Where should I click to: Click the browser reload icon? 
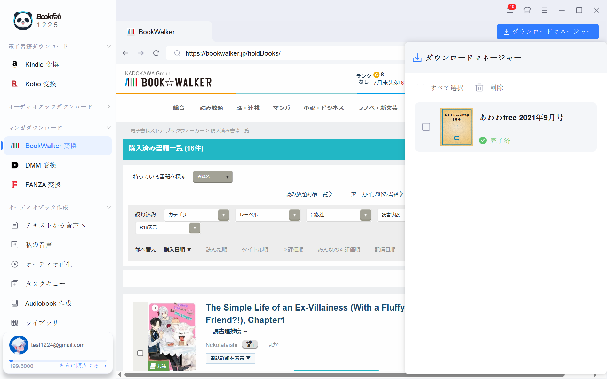[x=156, y=53]
